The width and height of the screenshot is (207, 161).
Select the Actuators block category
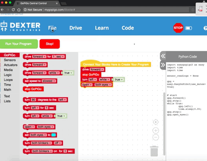tap(10, 65)
